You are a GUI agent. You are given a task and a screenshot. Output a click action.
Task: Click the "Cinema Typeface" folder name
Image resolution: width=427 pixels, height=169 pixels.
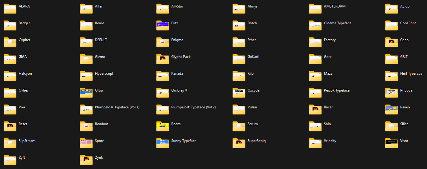click(338, 23)
